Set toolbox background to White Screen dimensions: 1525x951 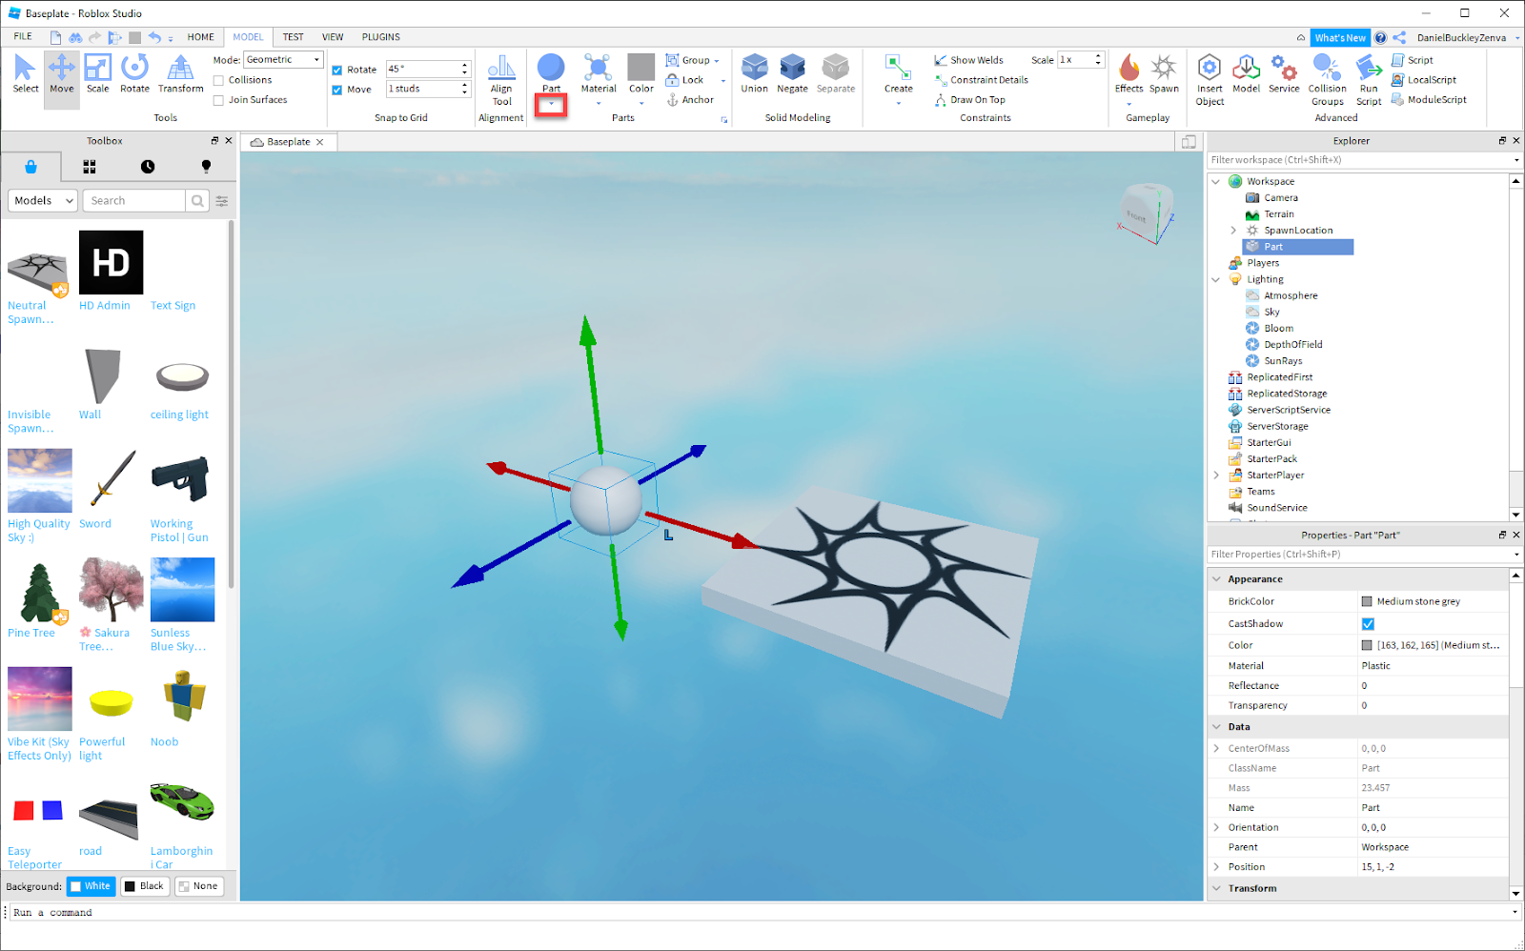(91, 886)
